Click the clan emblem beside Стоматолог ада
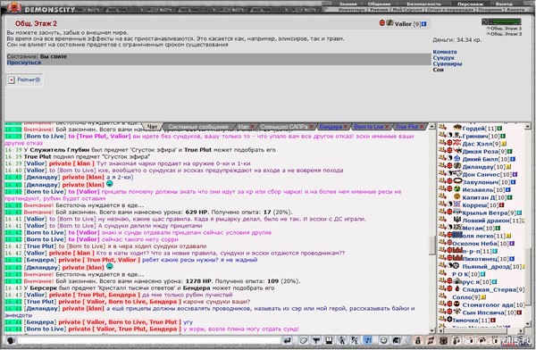The height and width of the screenshot is (350, 536). coord(456,304)
